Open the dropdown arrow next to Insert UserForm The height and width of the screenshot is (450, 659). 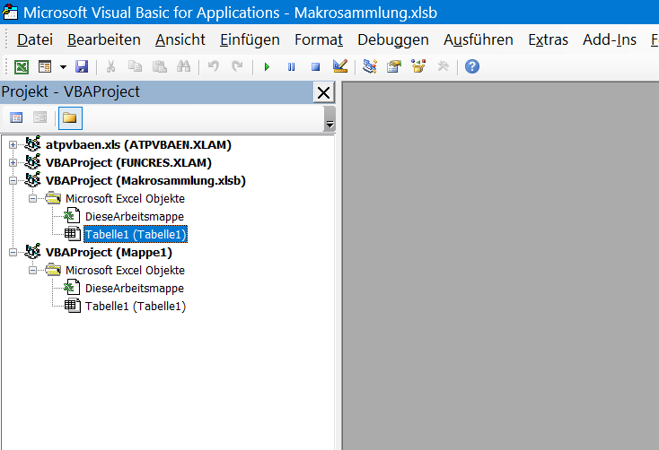coord(63,66)
